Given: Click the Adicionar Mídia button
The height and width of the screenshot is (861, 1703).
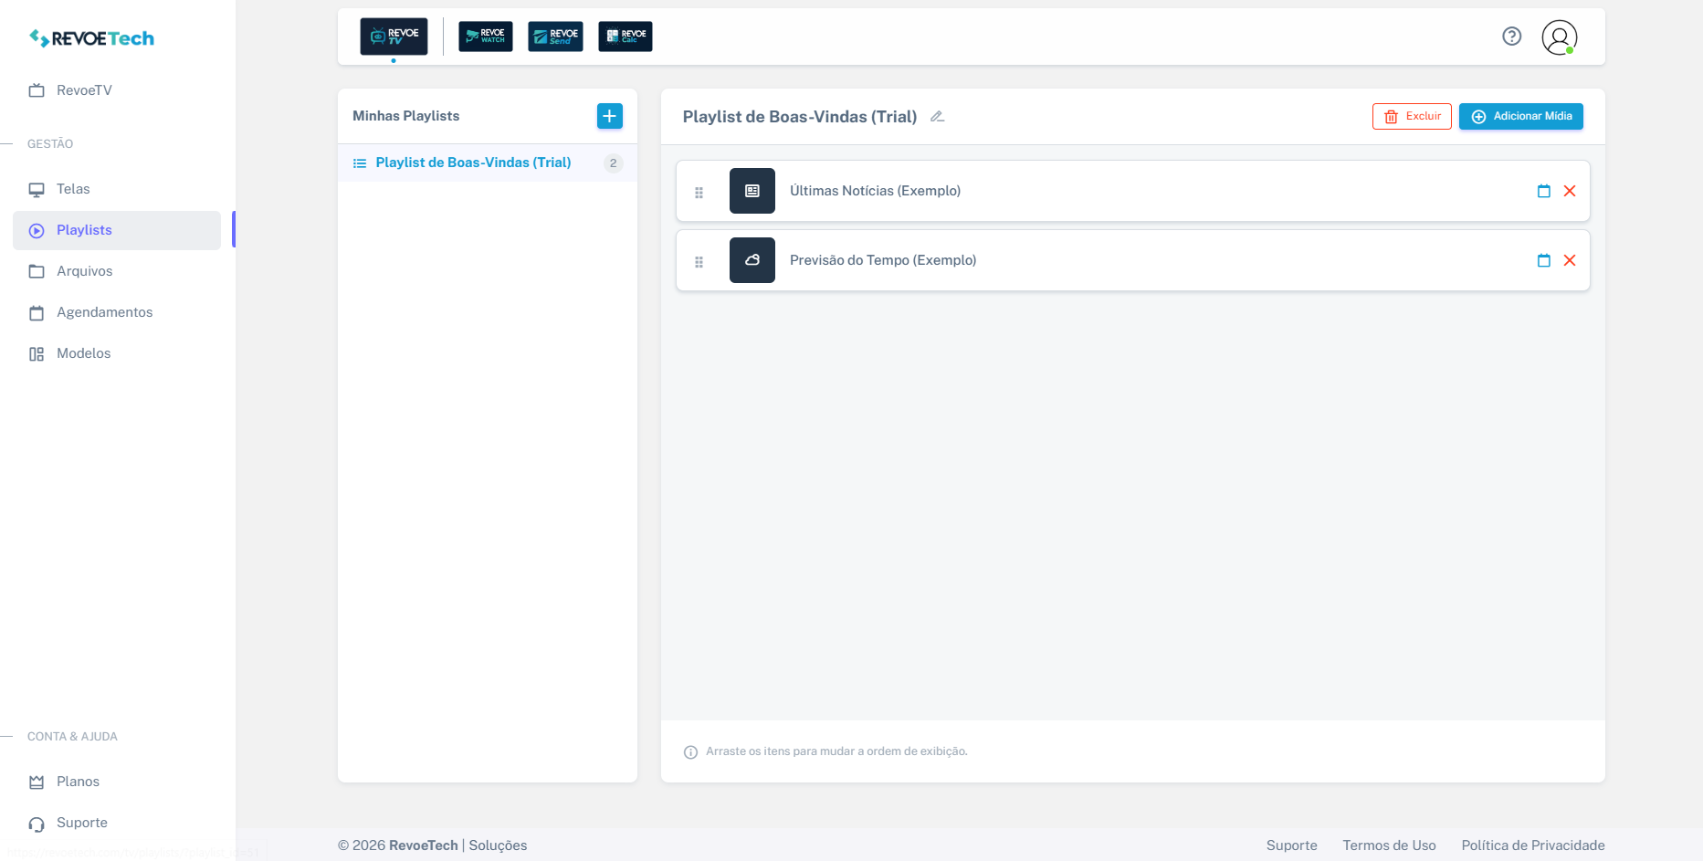Looking at the screenshot, I should (x=1520, y=116).
